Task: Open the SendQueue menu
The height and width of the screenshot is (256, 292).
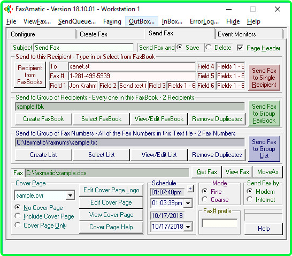Action: [76, 21]
